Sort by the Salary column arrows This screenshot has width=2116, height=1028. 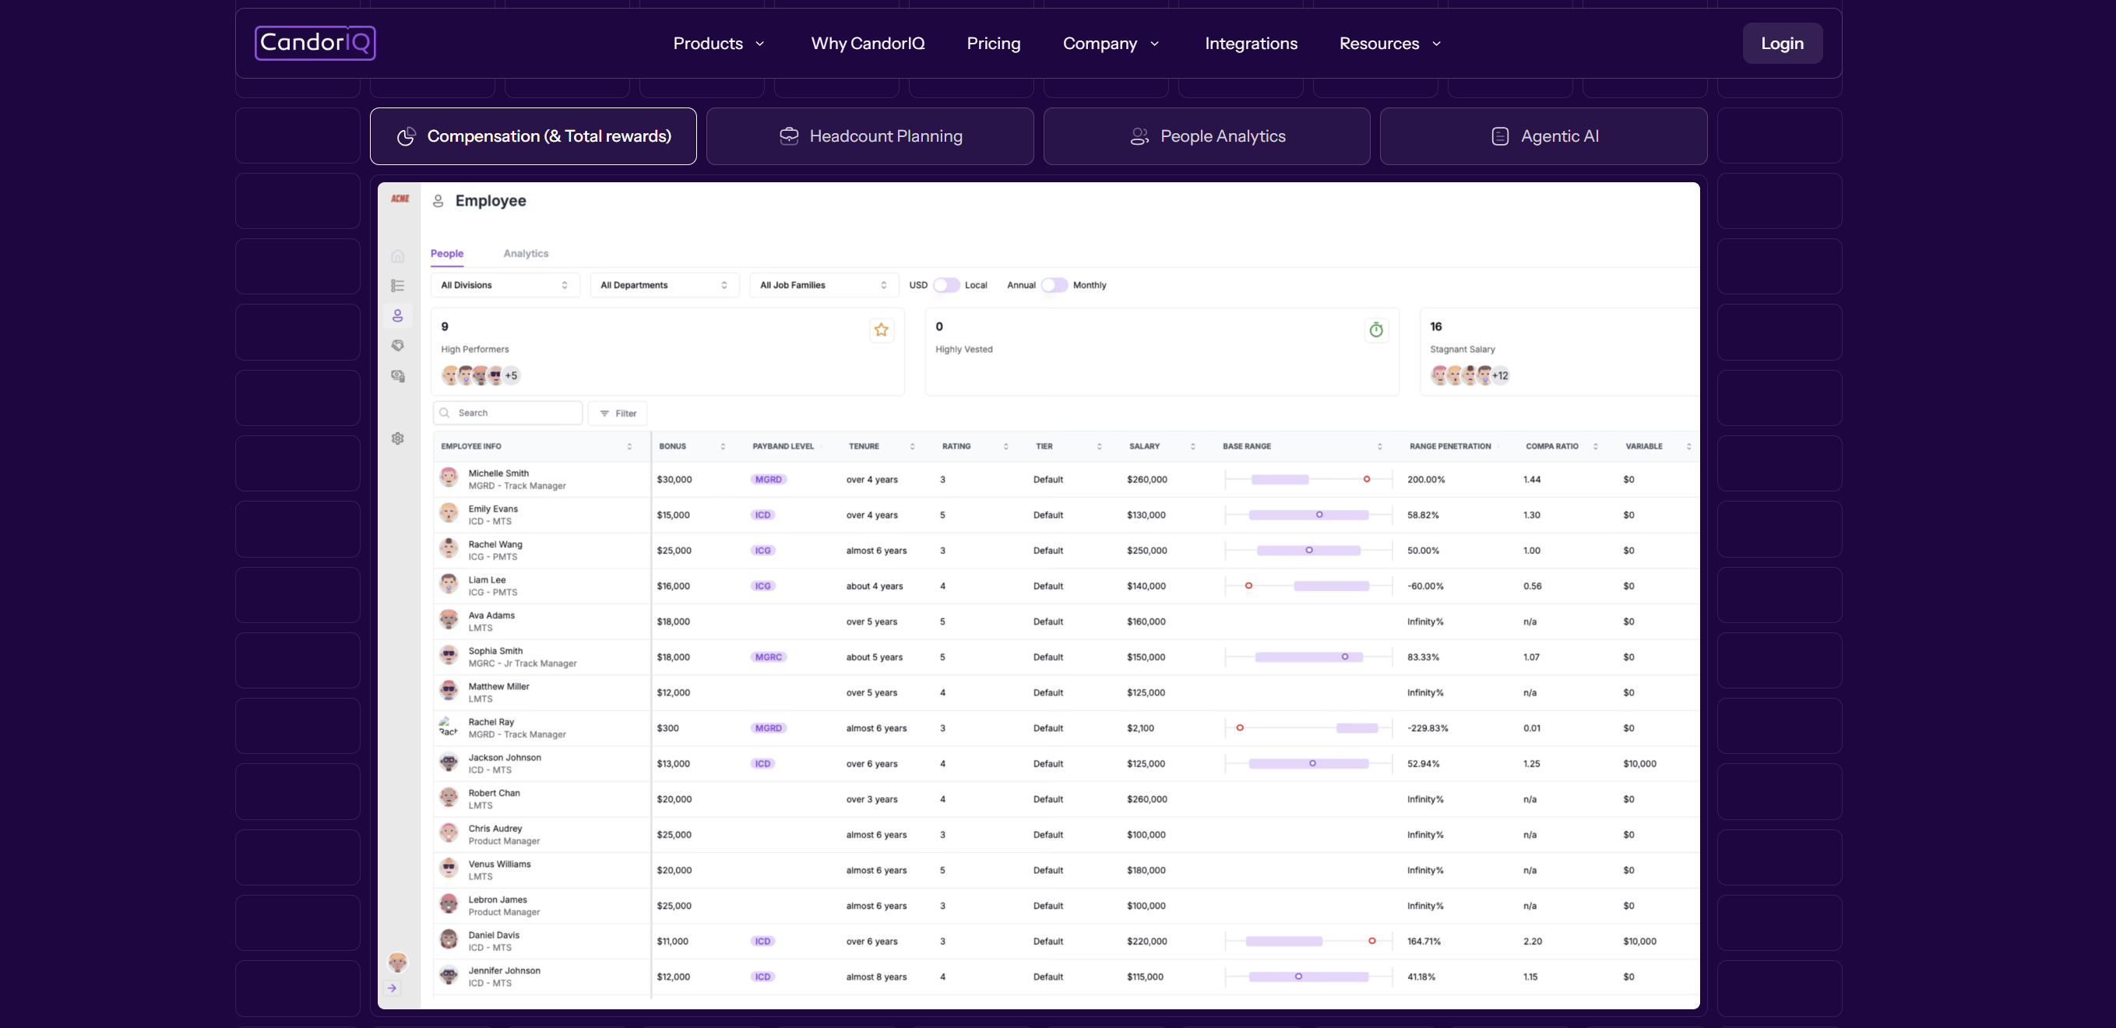(x=1192, y=447)
